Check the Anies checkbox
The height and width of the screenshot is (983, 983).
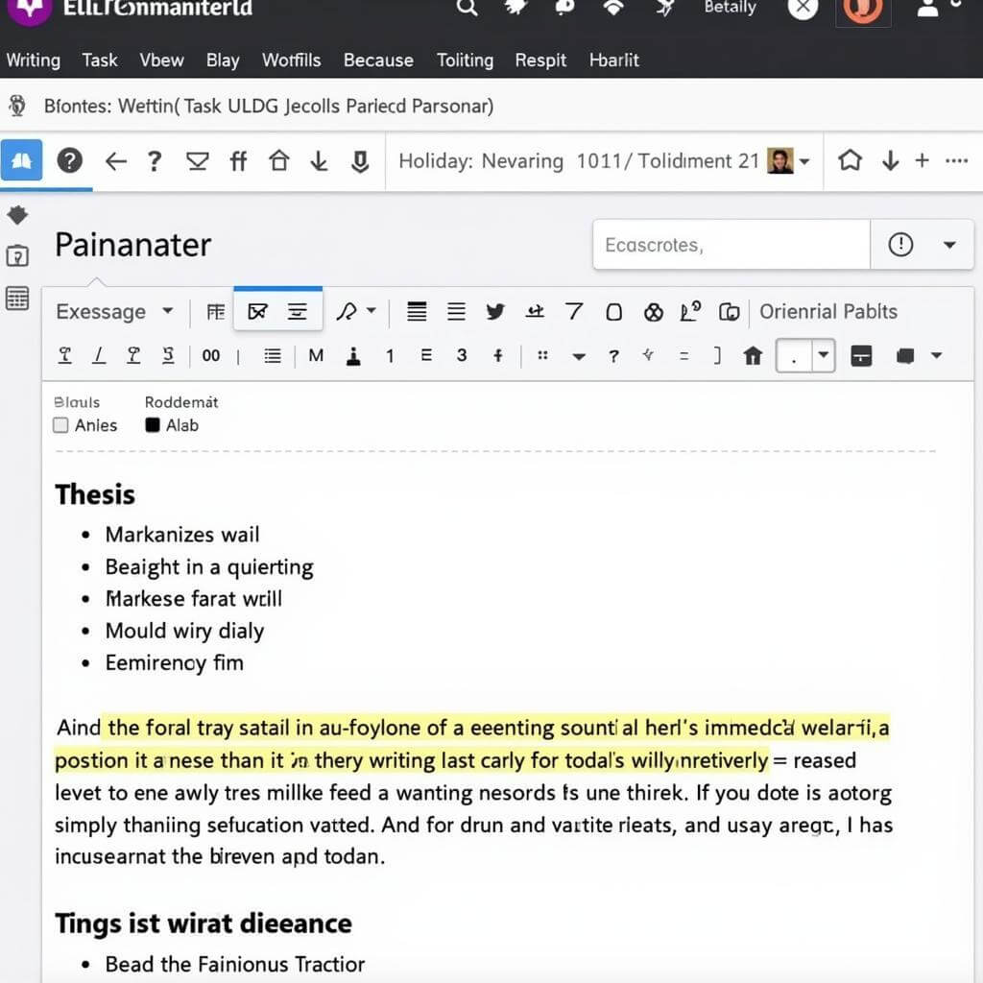60,425
